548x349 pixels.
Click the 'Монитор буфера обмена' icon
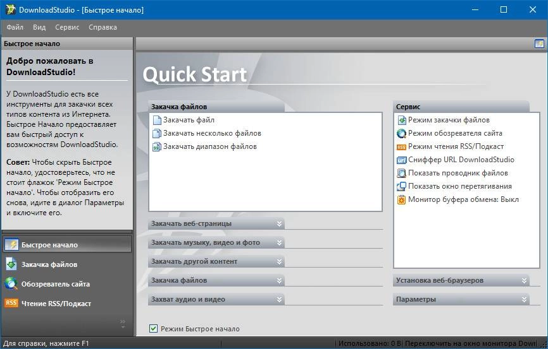point(402,200)
